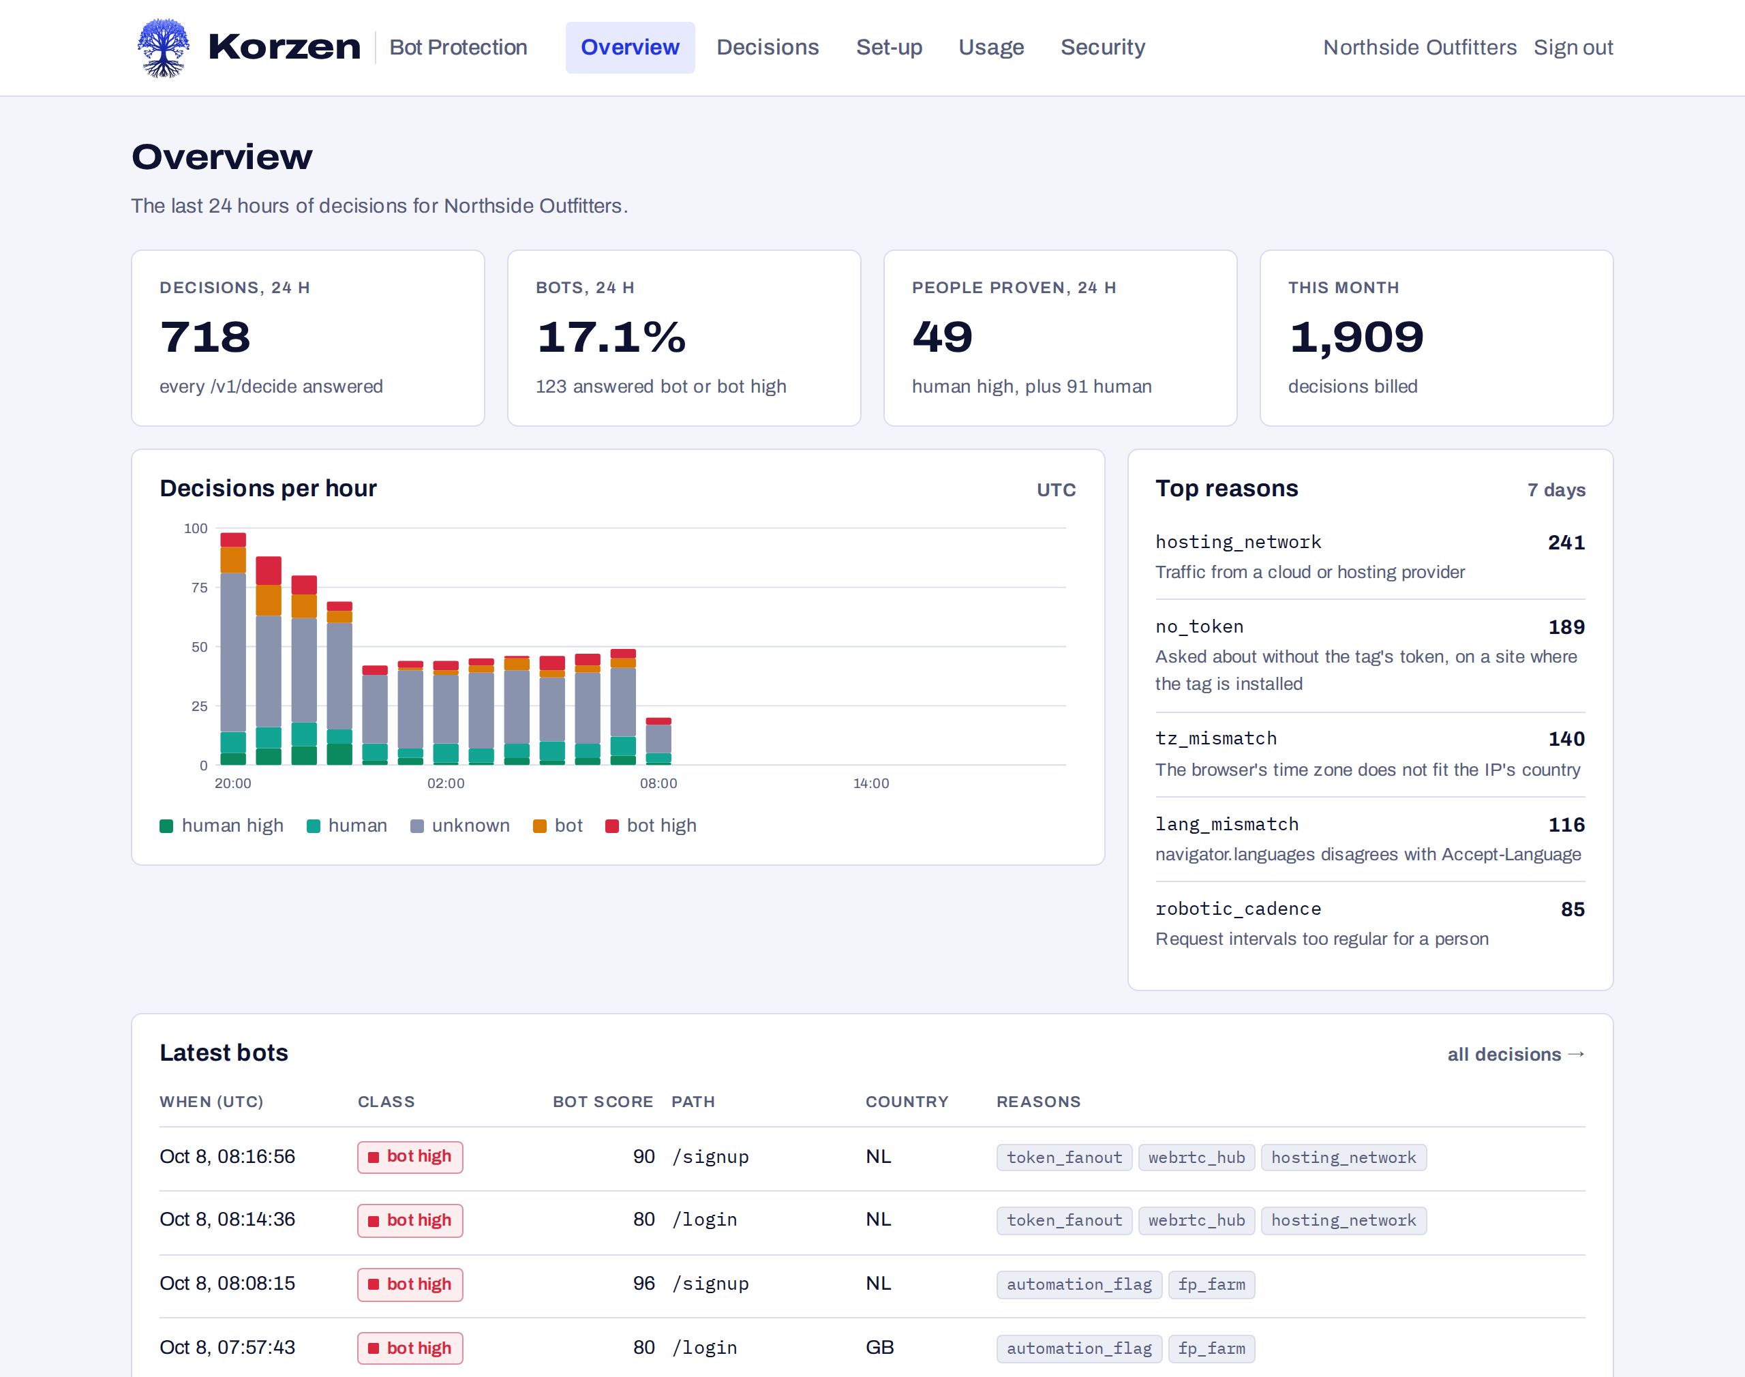This screenshot has height=1377, width=1745.
Task: Click the bot high badge at 08:08:15
Action: (x=410, y=1284)
